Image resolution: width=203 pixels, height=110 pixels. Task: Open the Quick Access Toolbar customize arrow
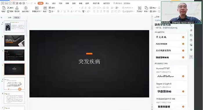pyautogui.click(x=35, y=3)
